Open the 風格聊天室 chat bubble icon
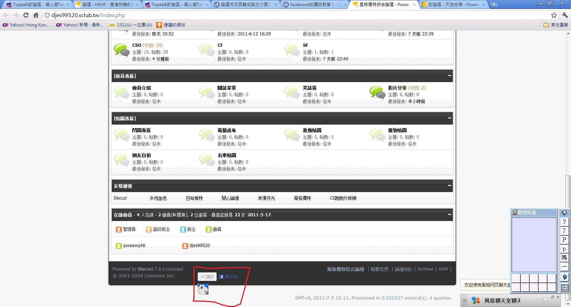The width and height of the screenshot is (571, 307). pyautogui.click(x=545, y=300)
